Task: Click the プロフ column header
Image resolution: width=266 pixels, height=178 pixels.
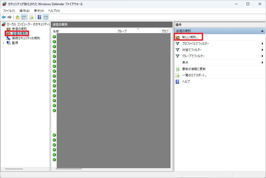Action: [x=165, y=31]
